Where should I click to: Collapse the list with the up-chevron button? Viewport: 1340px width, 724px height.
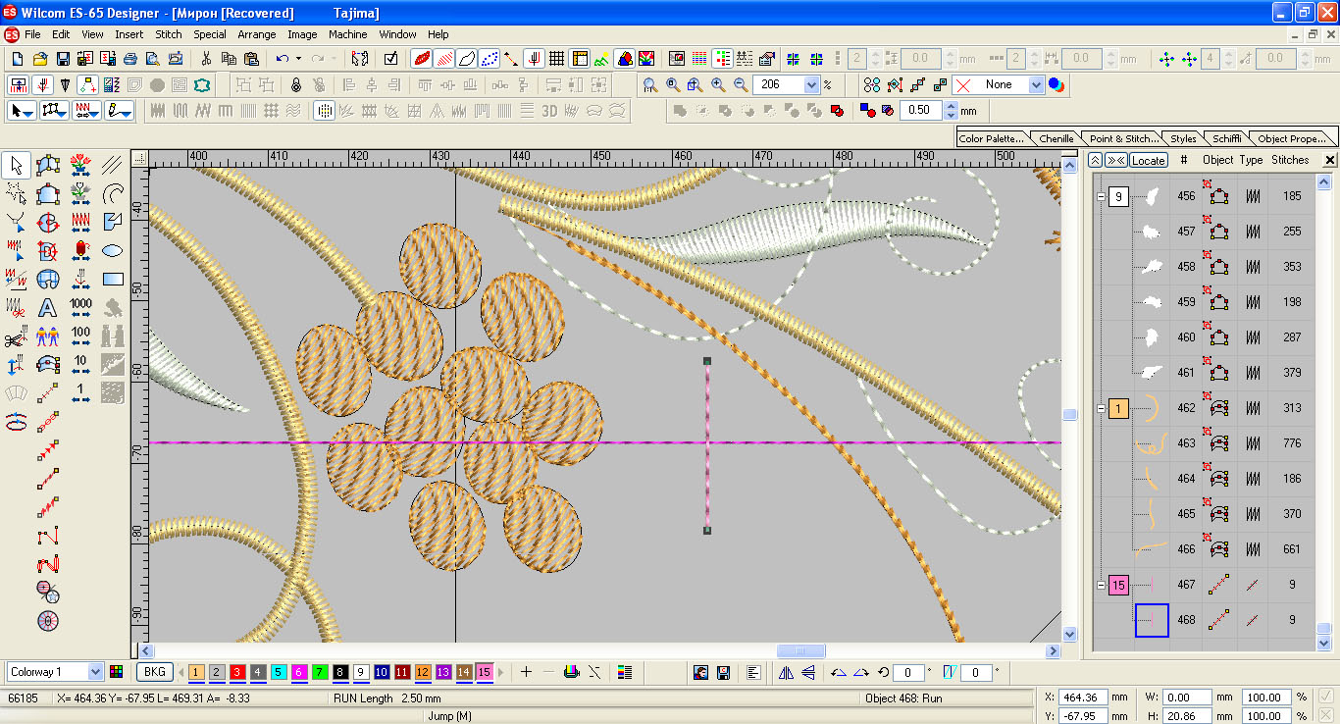pos(1096,160)
